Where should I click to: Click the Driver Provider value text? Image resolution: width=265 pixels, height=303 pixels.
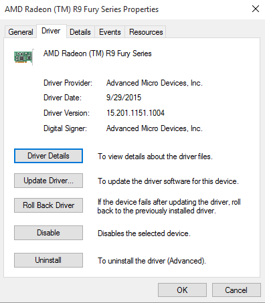[x=155, y=83]
